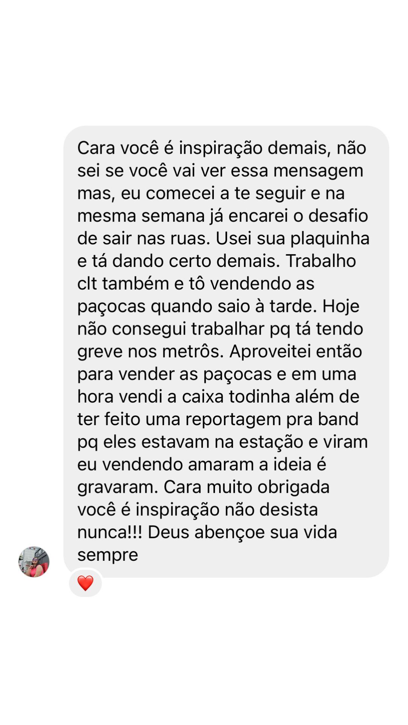The height and width of the screenshot is (725, 408).
Task: Tap the text "Deus abençoe sua vida"
Action: point(242,532)
